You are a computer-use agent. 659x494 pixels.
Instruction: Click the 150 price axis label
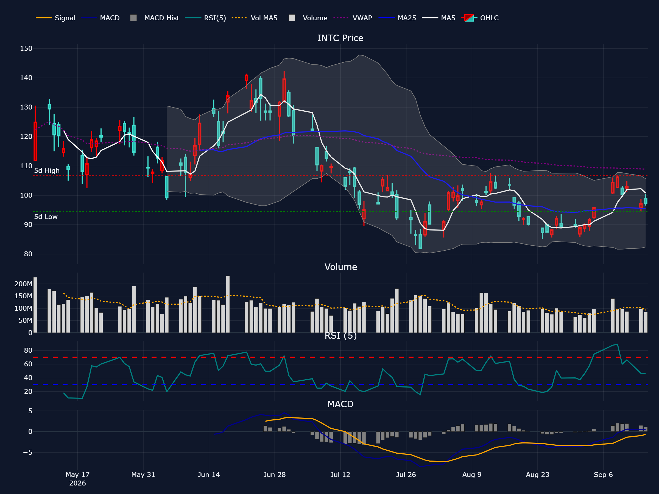point(26,49)
